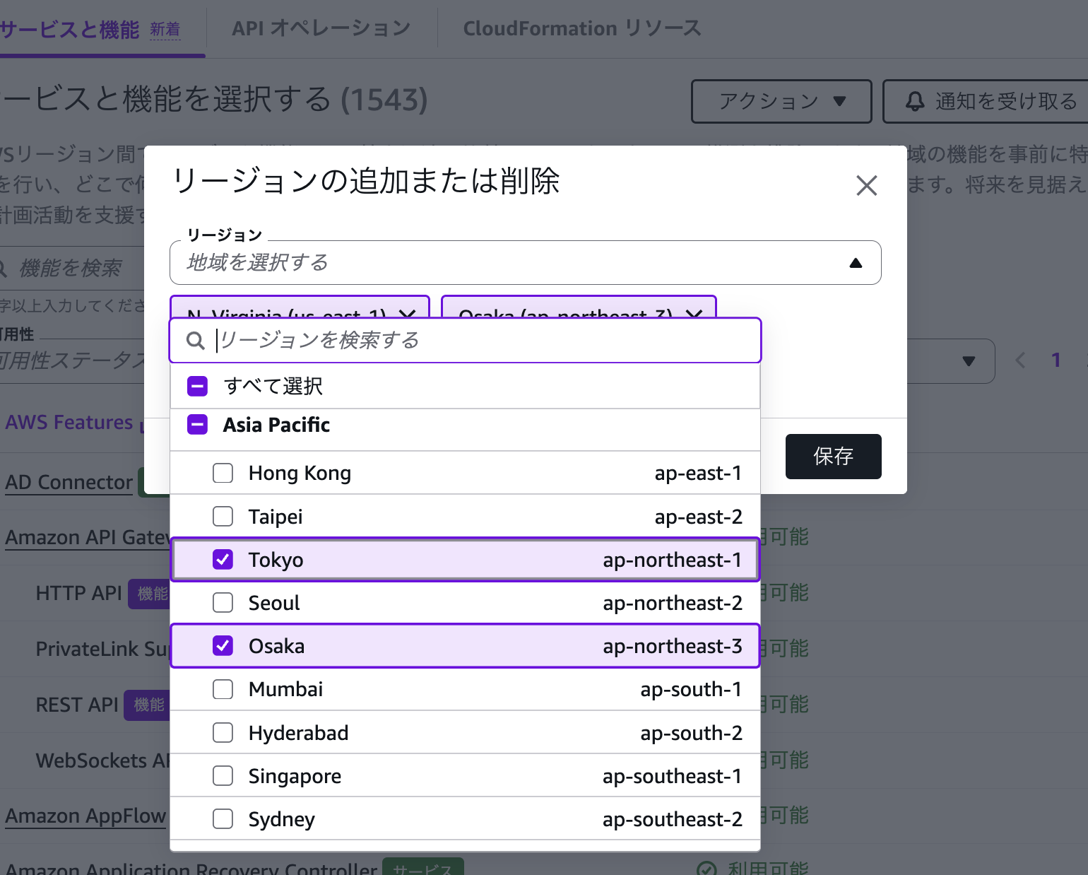Close the region add/remove dialog

[x=866, y=185]
